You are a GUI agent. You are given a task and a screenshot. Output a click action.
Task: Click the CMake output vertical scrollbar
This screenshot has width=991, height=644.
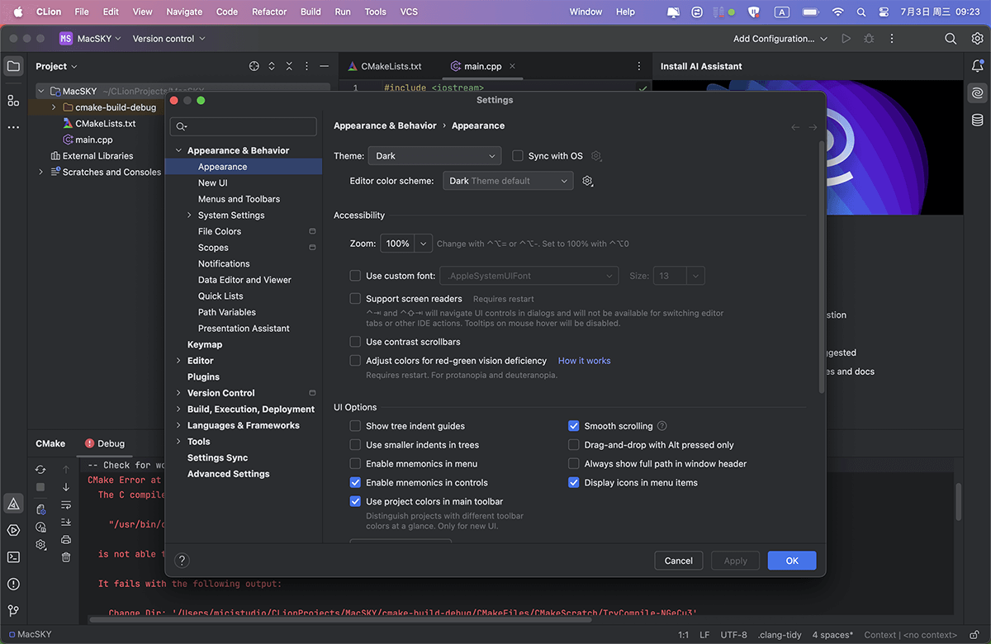959,502
